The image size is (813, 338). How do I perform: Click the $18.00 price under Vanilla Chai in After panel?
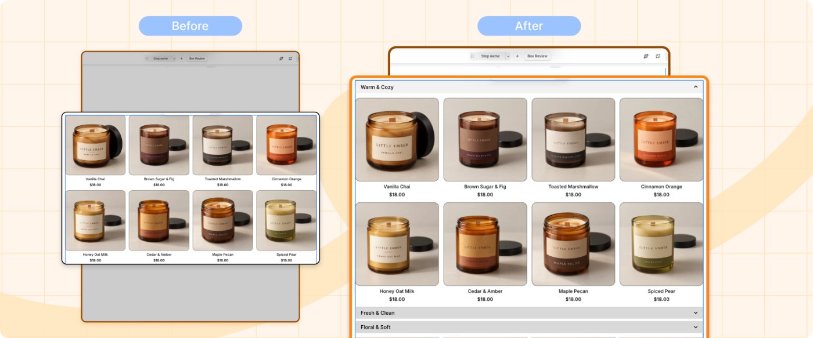(x=397, y=195)
